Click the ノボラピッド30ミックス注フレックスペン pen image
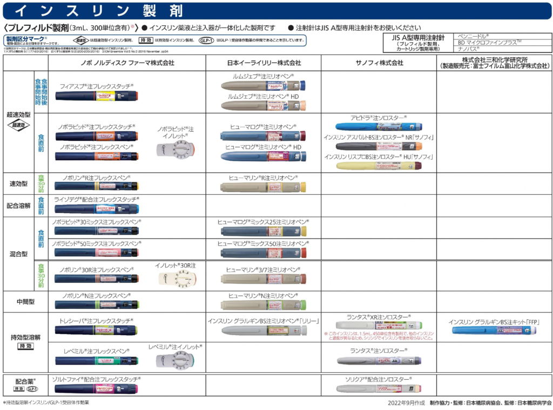 coord(97,231)
